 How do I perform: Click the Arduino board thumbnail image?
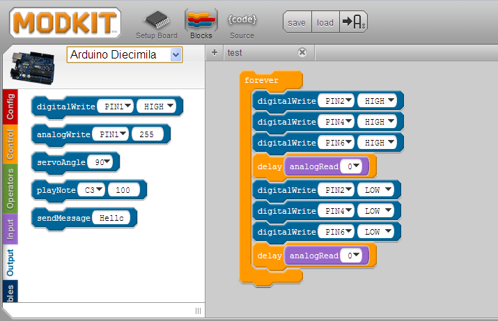click(x=33, y=68)
